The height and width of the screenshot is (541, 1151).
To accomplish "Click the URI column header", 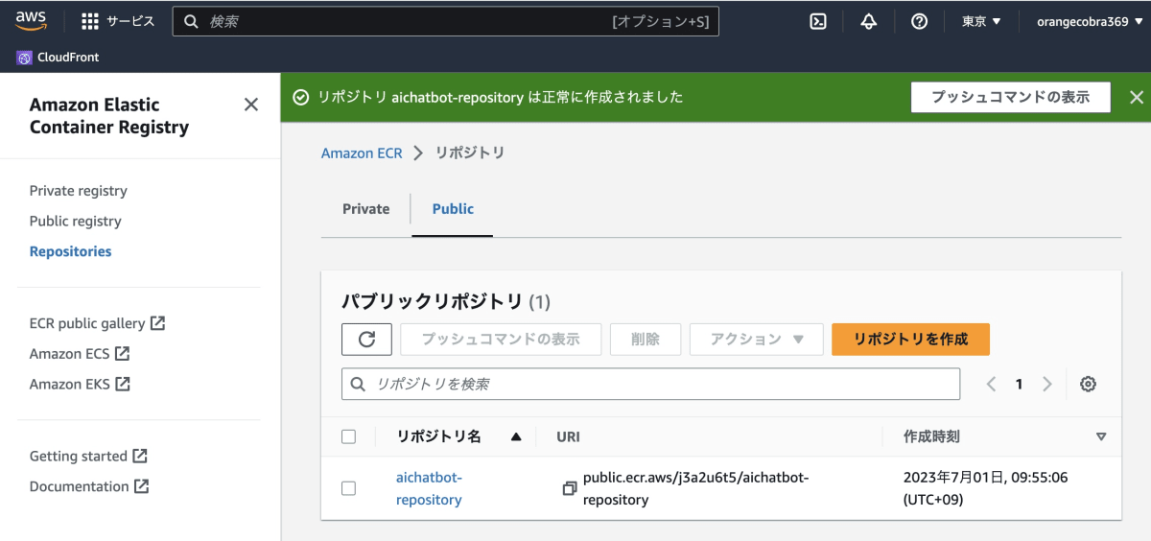I will tap(568, 436).
